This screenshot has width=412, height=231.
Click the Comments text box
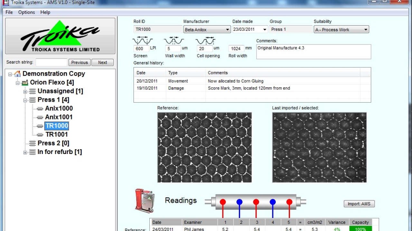tap(314, 52)
